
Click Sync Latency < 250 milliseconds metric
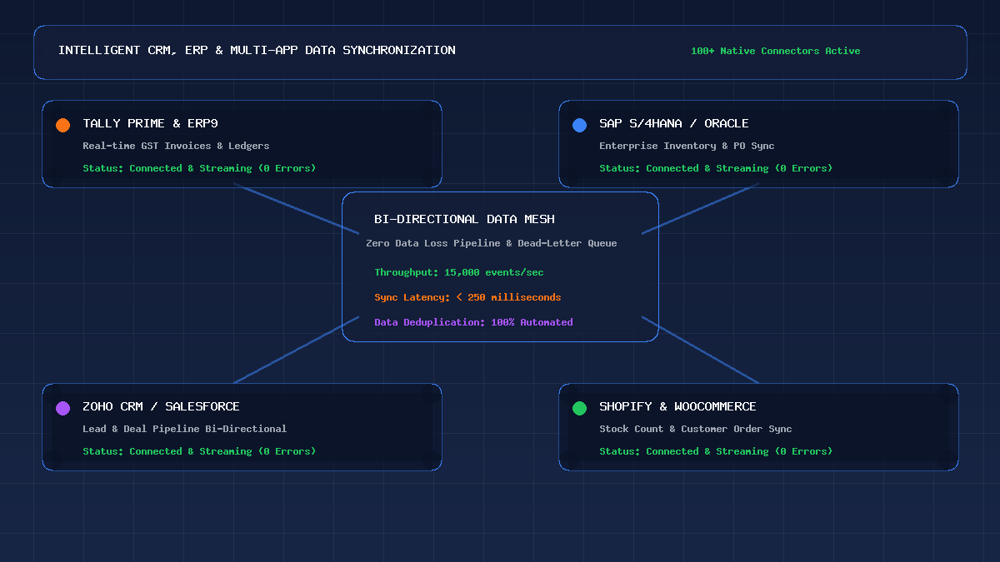point(467,297)
